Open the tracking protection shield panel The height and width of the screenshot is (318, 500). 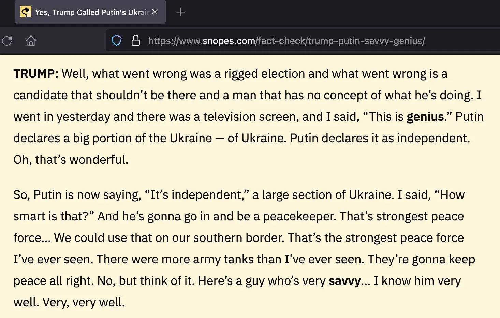(117, 41)
